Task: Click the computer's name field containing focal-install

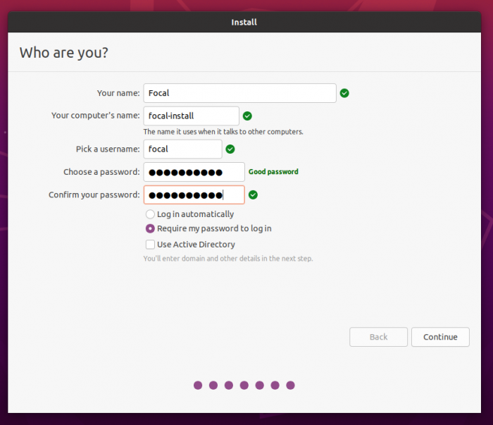Action: 191,116
